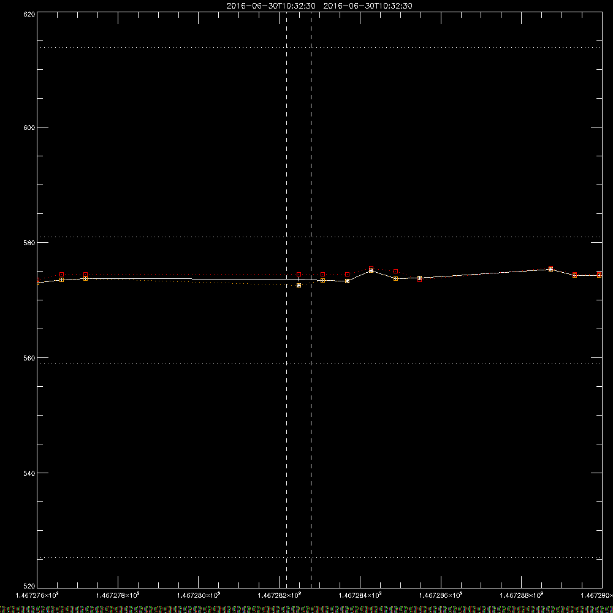Click x-axis label 1.467278×10⁹
The image size is (613, 613).
(118, 595)
